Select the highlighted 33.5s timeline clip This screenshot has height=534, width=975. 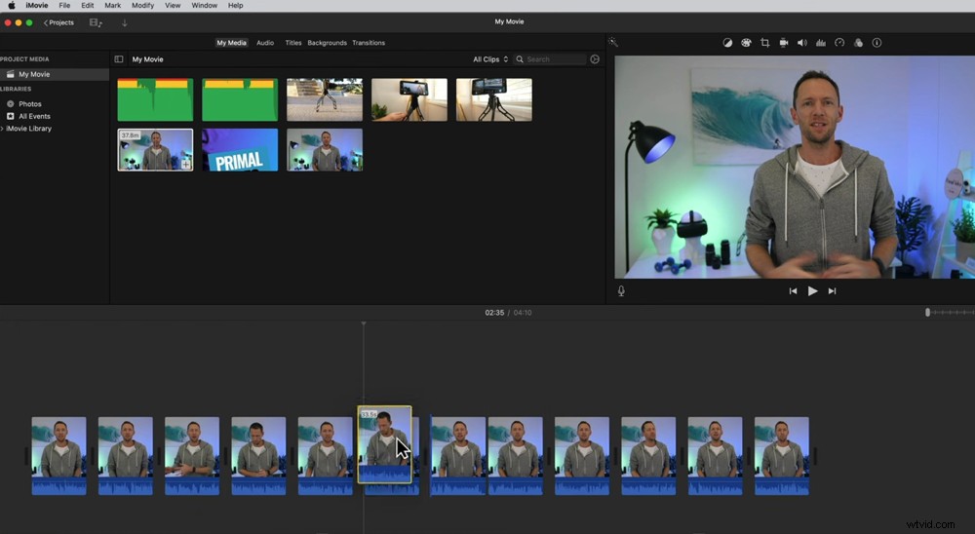[385, 444]
